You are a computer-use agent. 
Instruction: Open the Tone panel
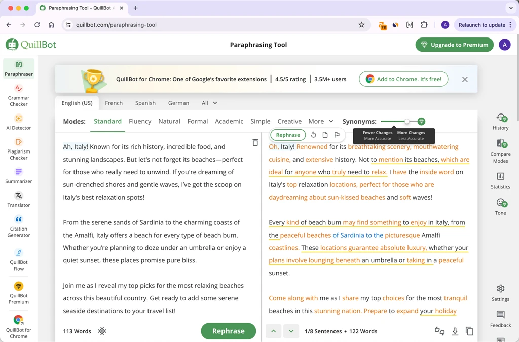[500, 207]
